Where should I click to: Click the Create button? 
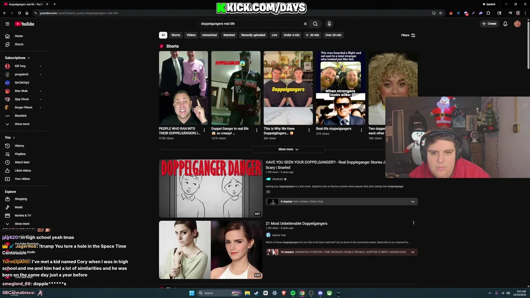click(489, 24)
